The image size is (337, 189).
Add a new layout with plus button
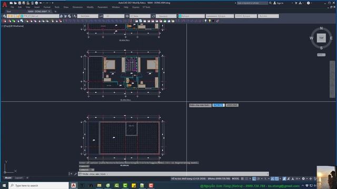coord(27,178)
